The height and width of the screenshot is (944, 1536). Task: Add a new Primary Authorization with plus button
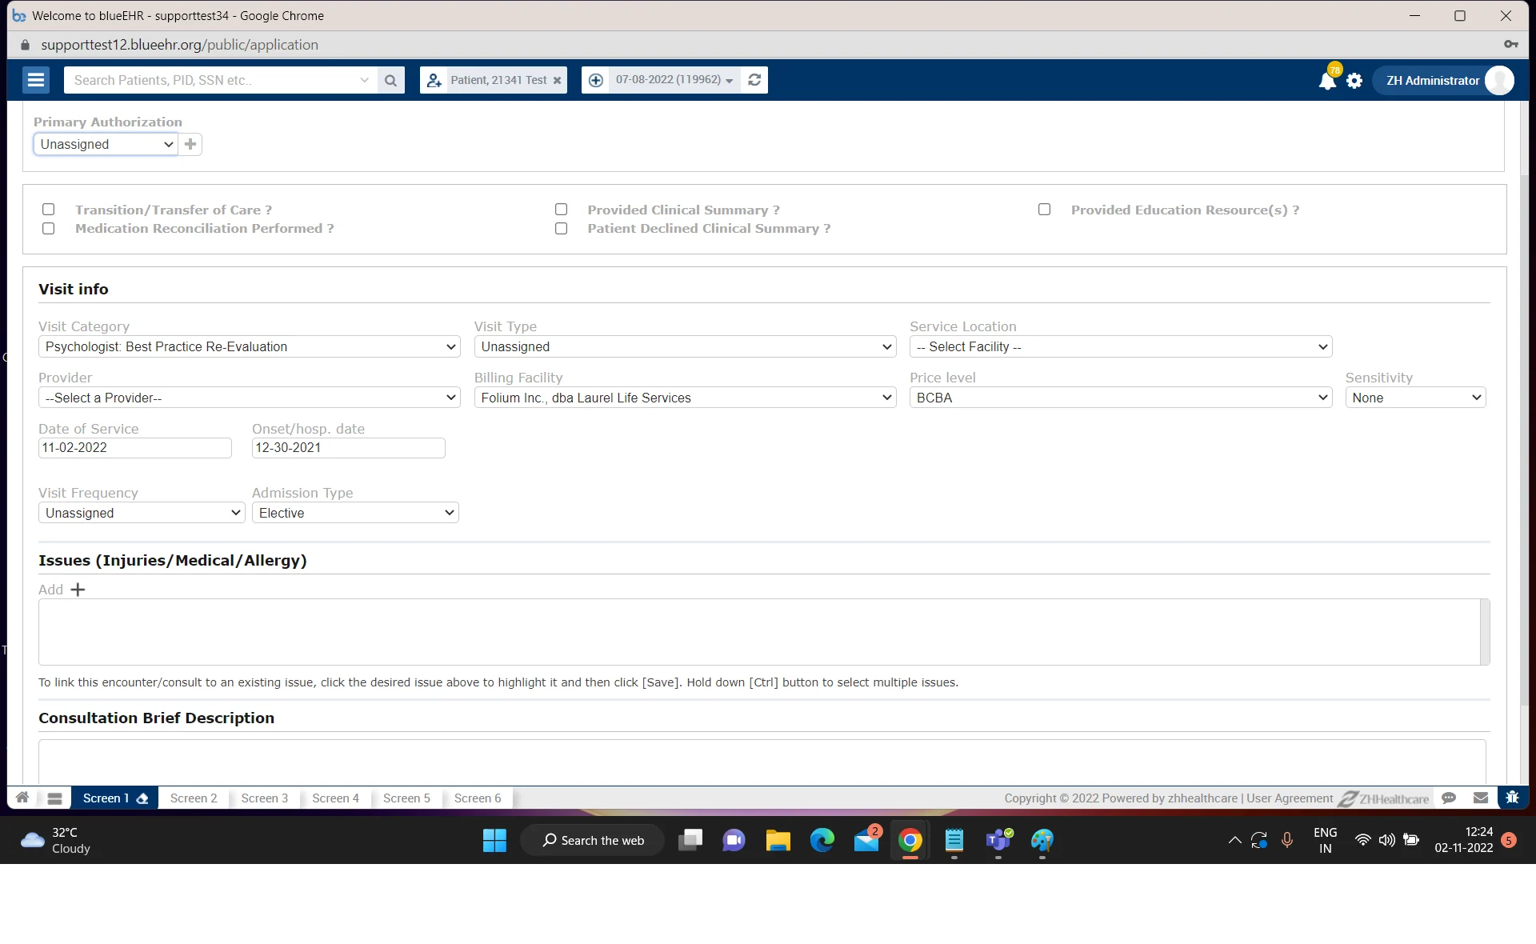(x=190, y=144)
